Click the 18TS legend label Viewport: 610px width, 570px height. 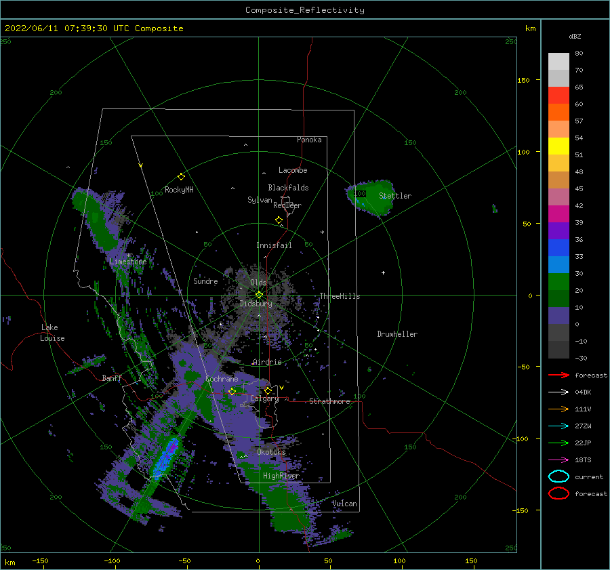pos(583,460)
